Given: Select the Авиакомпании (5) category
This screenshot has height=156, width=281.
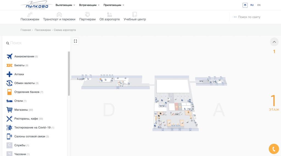Looking at the screenshot, I should pos(26,56).
